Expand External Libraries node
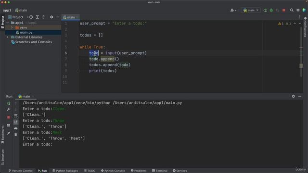308x173 pixels. (x=8, y=37)
